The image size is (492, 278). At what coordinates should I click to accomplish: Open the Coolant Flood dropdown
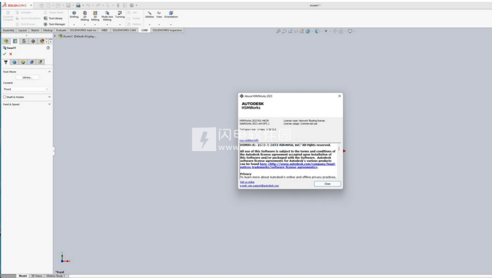coord(26,89)
